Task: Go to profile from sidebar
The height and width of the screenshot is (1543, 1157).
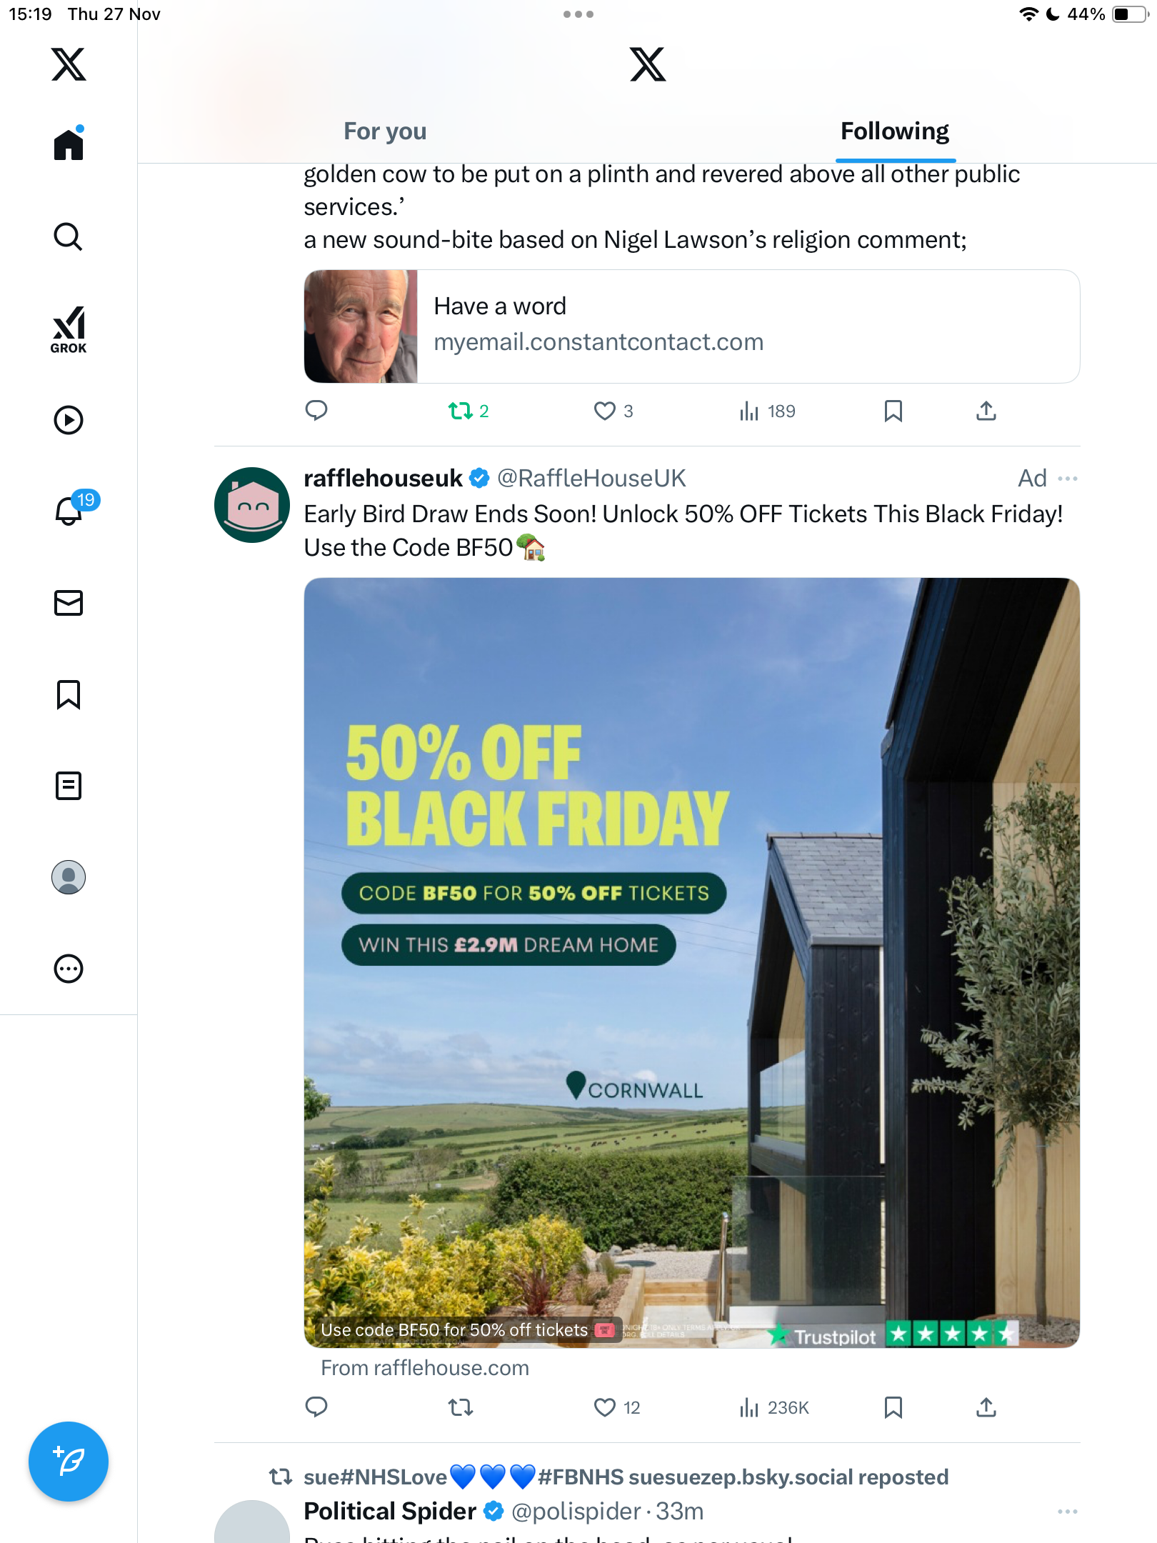Action: tap(69, 877)
